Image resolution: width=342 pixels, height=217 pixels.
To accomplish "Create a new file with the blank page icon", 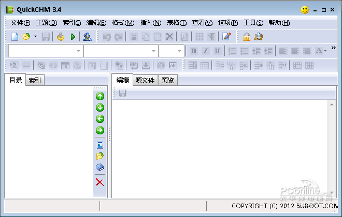I will click(15, 37).
